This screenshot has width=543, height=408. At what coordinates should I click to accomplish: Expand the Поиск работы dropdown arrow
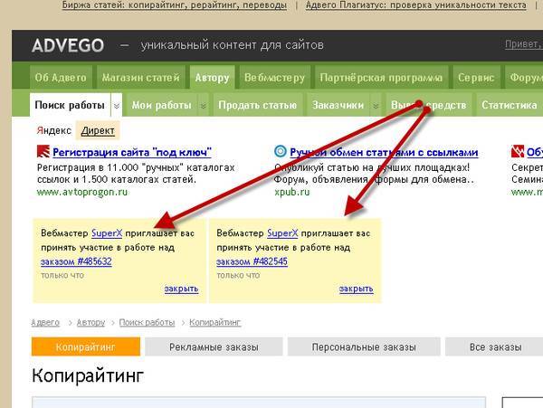point(117,105)
